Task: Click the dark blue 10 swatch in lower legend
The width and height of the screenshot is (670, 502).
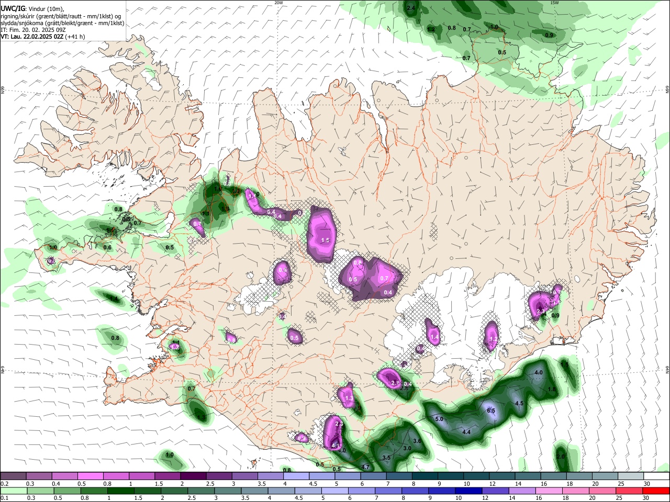Action: point(467,491)
